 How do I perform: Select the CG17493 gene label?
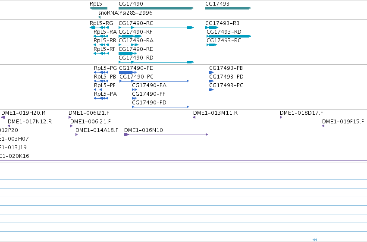click(217, 4)
